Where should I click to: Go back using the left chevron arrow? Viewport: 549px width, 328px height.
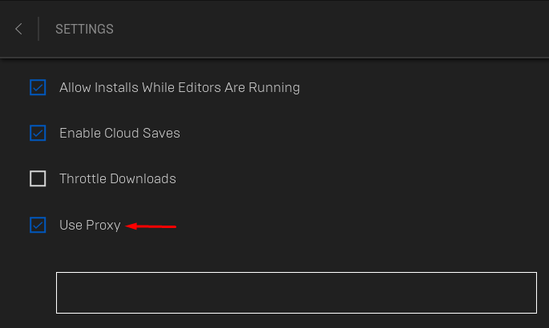[19, 29]
